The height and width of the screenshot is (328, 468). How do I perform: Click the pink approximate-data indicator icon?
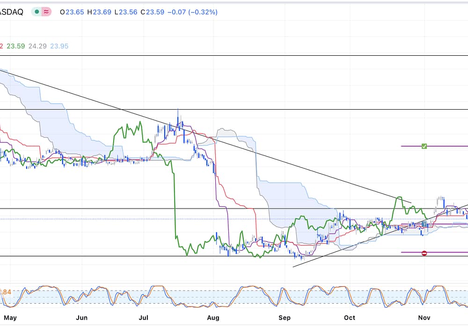46,12
